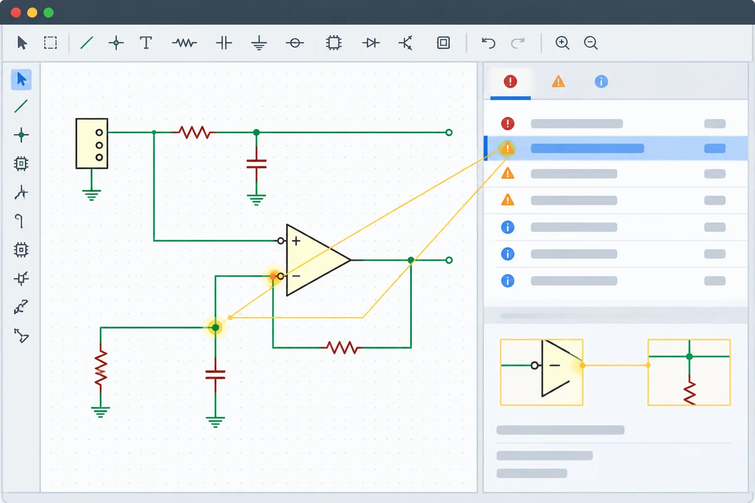This screenshot has height=503, width=755.
Task: Select the first blue info row in list
Action: 616,227
